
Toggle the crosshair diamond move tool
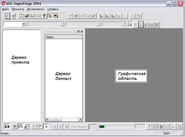pos(15,127)
